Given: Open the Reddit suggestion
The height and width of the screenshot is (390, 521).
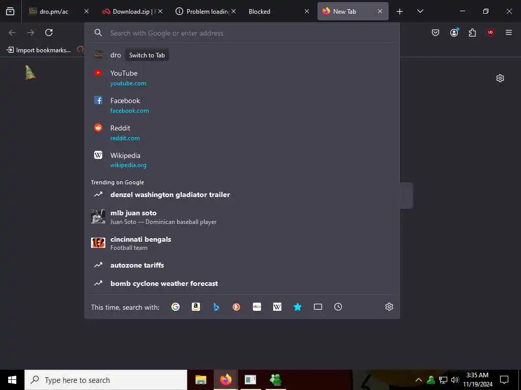Looking at the screenshot, I should click(x=242, y=133).
